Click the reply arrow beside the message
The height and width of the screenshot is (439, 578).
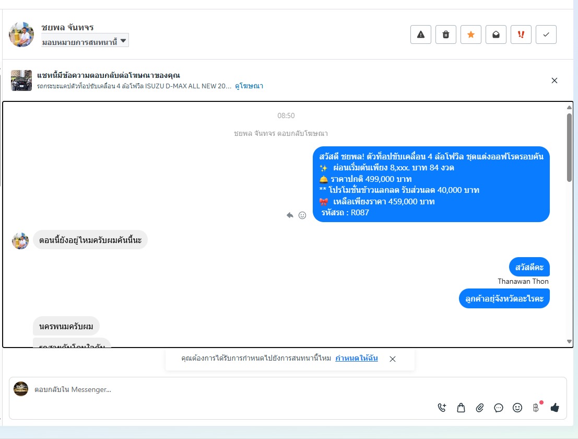290,215
